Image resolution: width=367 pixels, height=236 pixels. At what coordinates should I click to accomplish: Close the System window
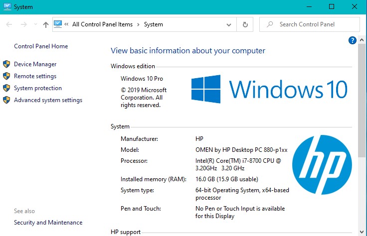[355, 7]
